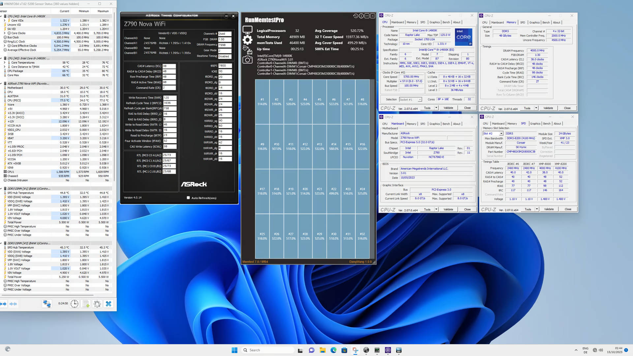Select memtest thread #22 tile
Screen dimensions: 633x356
click(334, 191)
